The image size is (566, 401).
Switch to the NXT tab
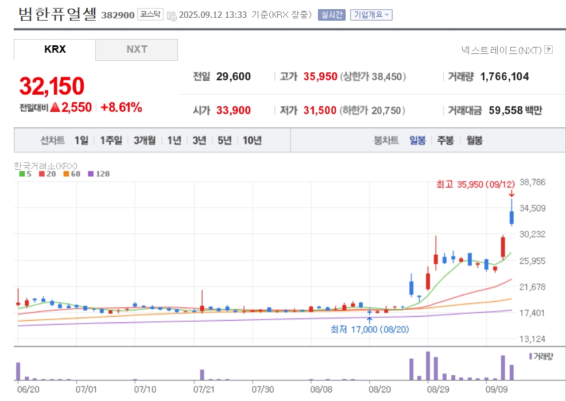tap(137, 50)
